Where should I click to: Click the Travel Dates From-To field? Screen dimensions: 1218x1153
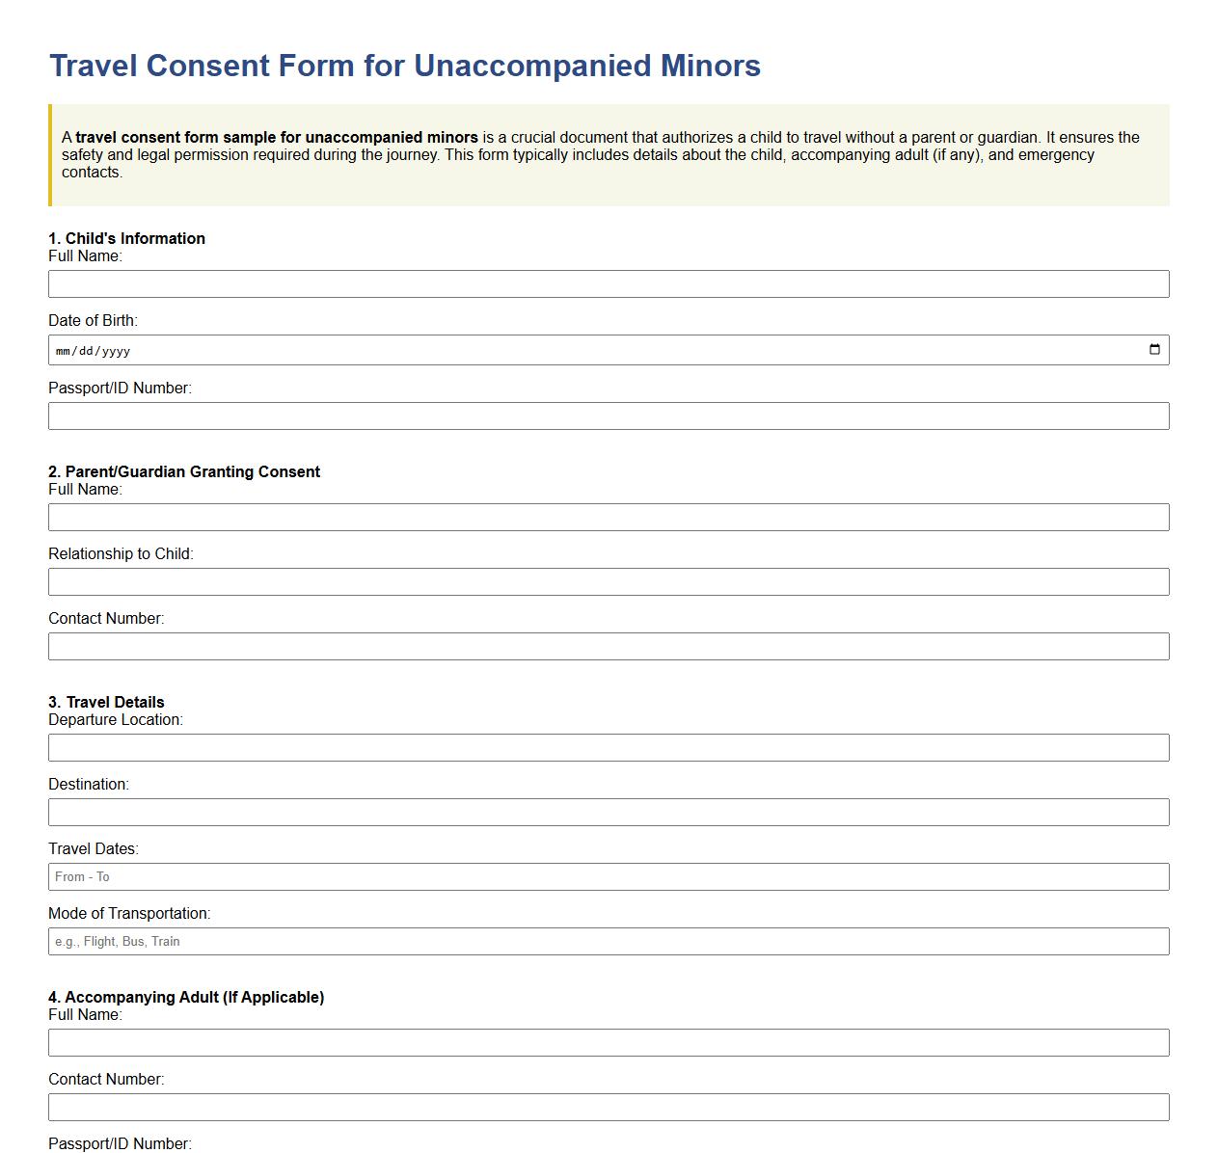608,876
